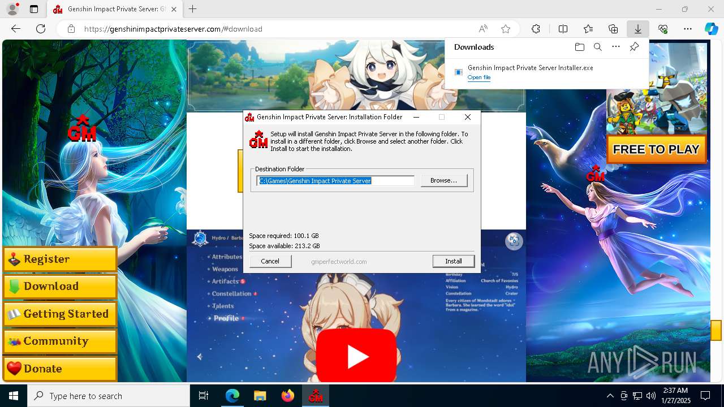
Task: Open the volume control icon
Action: pos(651,396)
